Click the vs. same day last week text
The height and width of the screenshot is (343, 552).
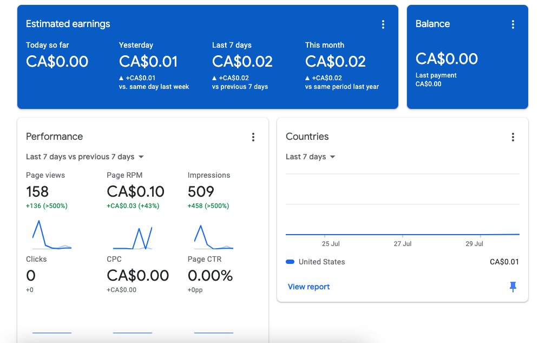154,87
